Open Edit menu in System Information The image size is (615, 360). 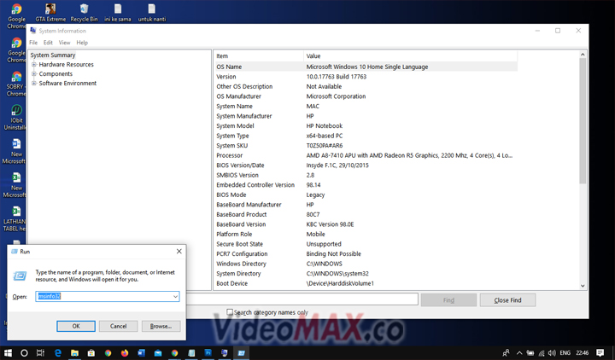pos(48,43)
